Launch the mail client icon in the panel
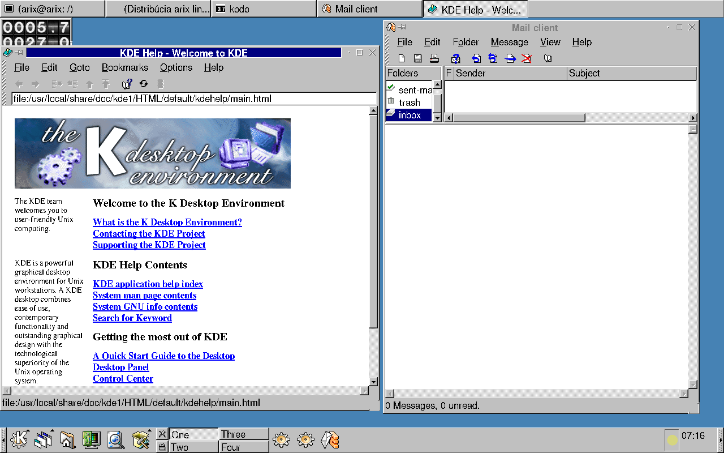 pyautogui.click(x=330, y=439)
